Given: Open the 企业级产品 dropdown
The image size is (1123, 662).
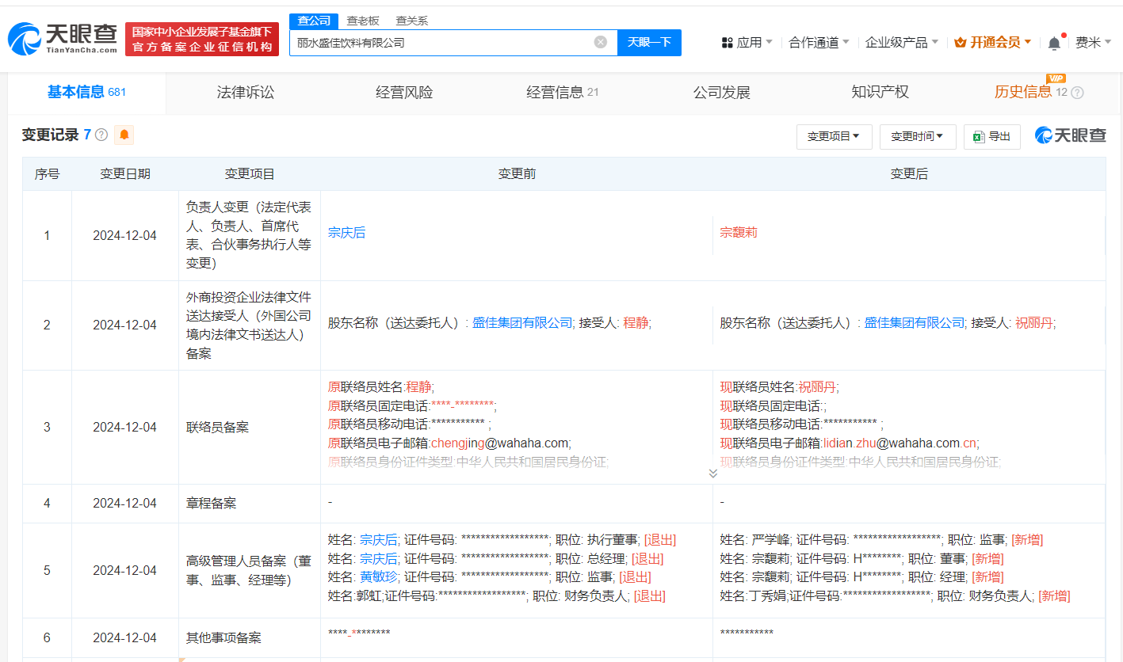Looking at the screenshot, I should 902,43.
